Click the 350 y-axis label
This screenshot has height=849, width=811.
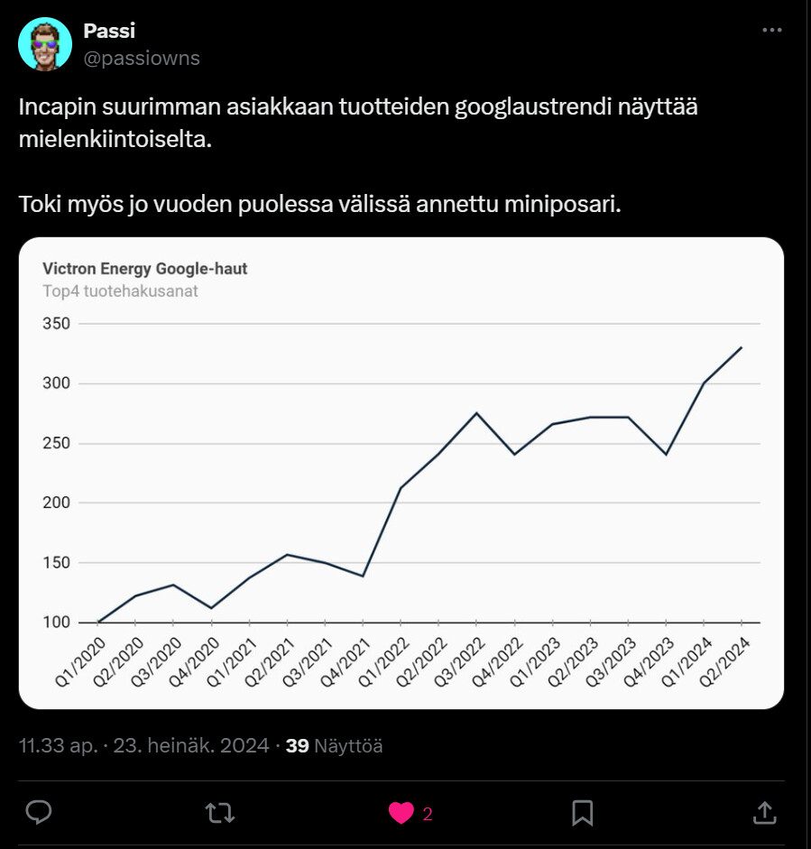(x=56, y=324)
